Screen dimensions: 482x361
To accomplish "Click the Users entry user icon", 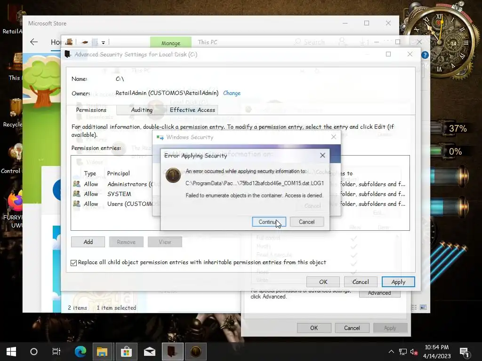I will pos(77,204).
